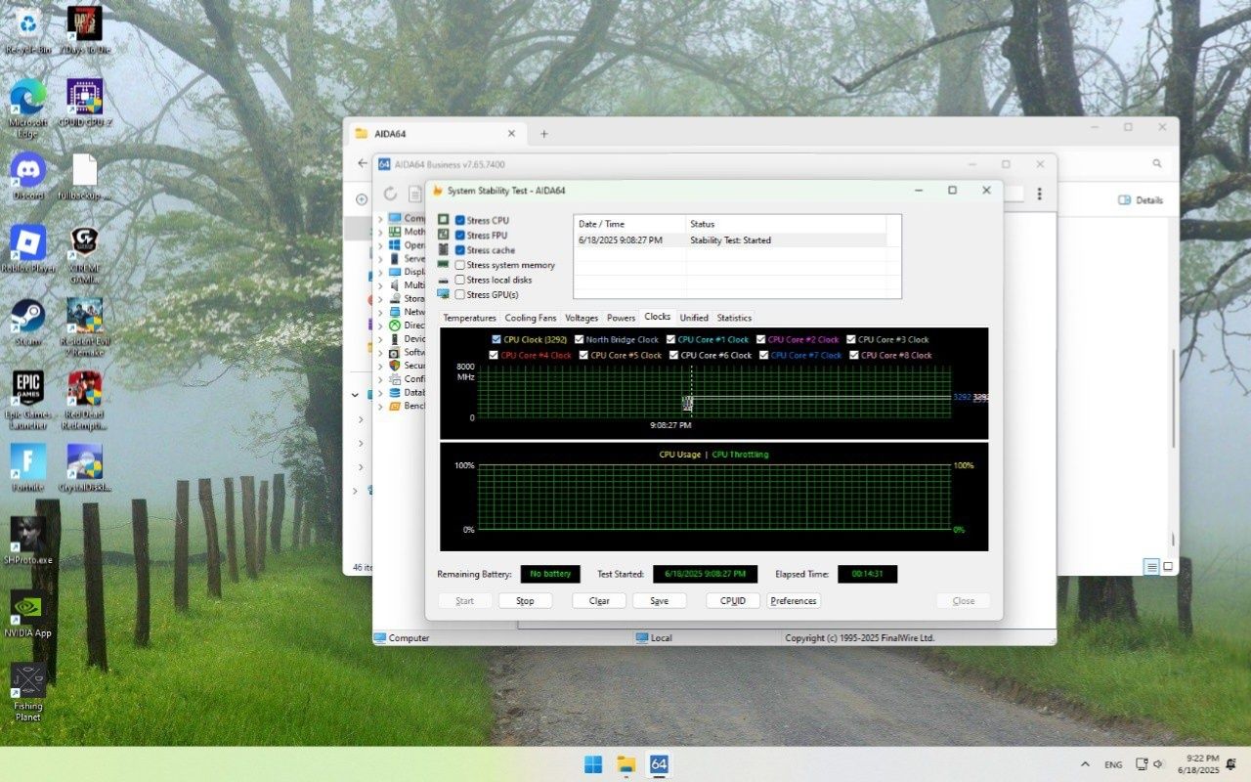This screenshot has width=1251, height=782.
Task: Click Details in File Explorer
Action: (1141, 200)
